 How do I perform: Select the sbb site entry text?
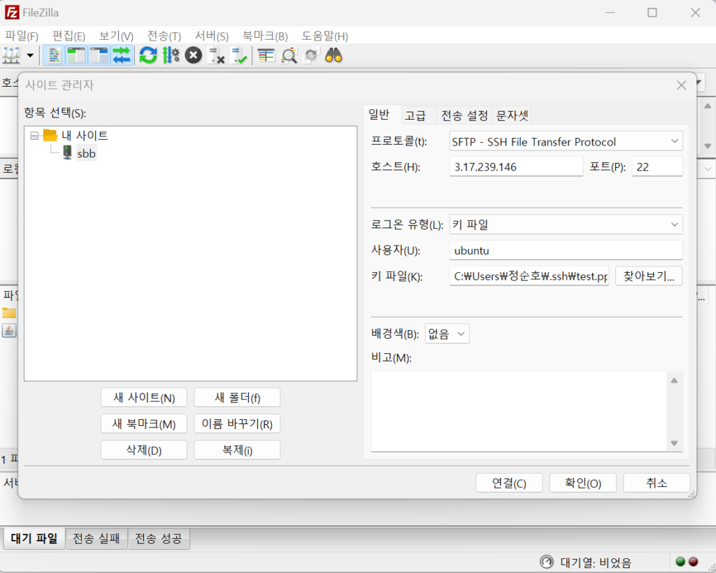(x=86, y=153)
